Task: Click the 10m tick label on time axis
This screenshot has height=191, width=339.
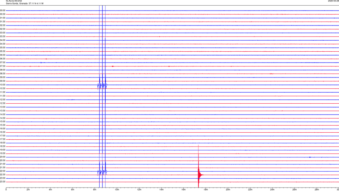Action: [x=117, y=190]
